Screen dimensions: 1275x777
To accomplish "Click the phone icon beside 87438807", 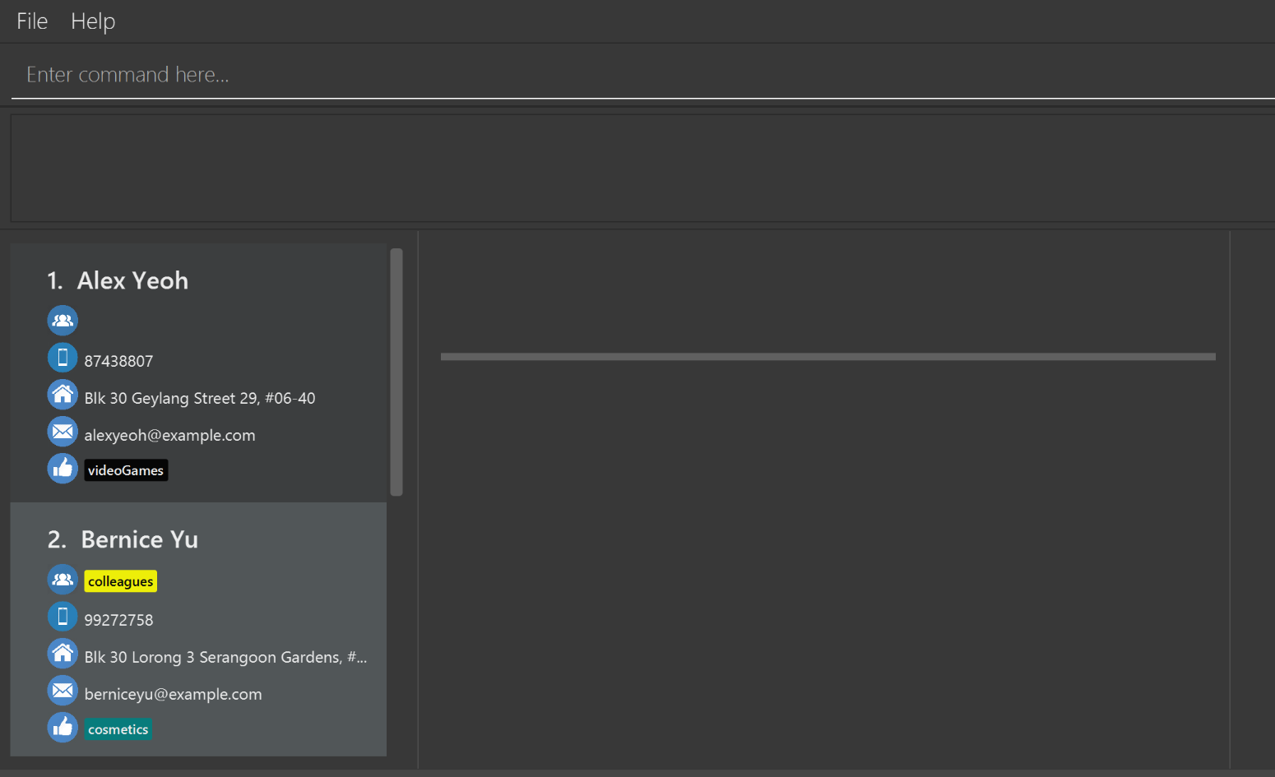I will pyautogui.click(x=63, y=358).
